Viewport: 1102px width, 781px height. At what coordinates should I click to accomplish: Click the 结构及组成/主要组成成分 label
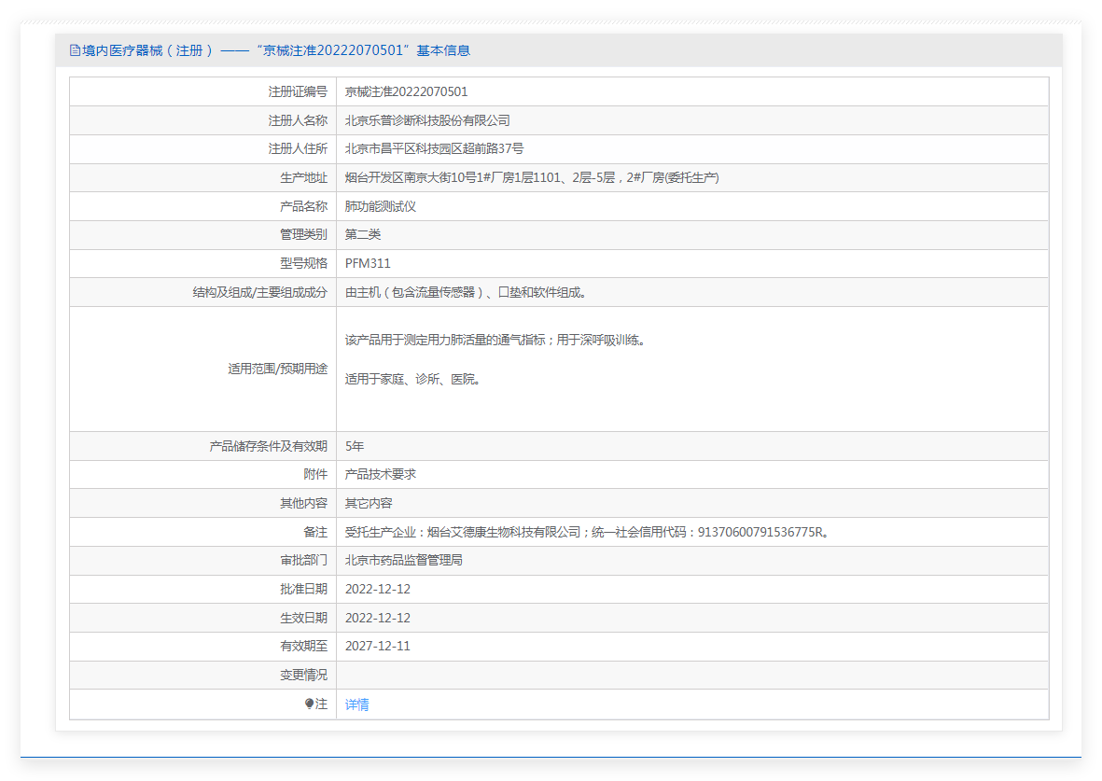(260, 292)
